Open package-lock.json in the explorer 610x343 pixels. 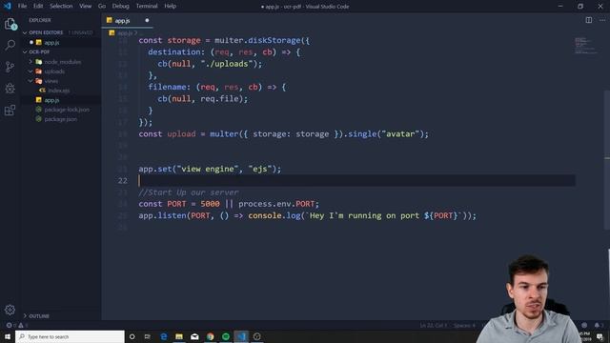[x=67, y=110]
